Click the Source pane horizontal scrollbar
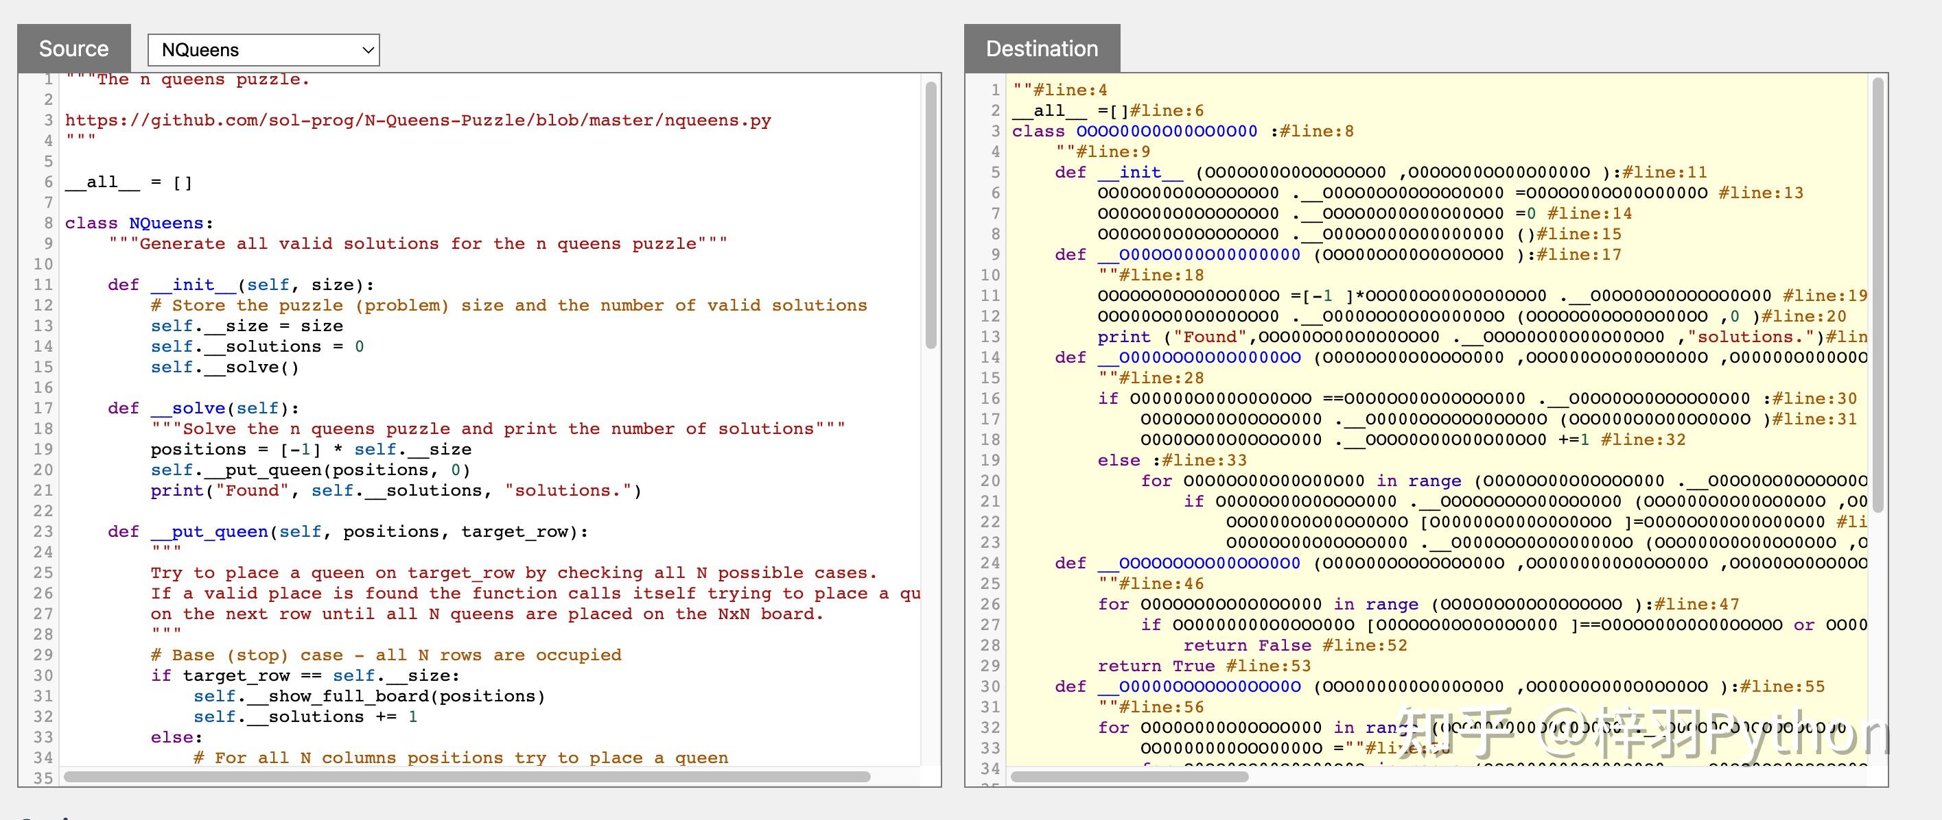Viewport: 1942px width, 820px height. pos(467,776)
